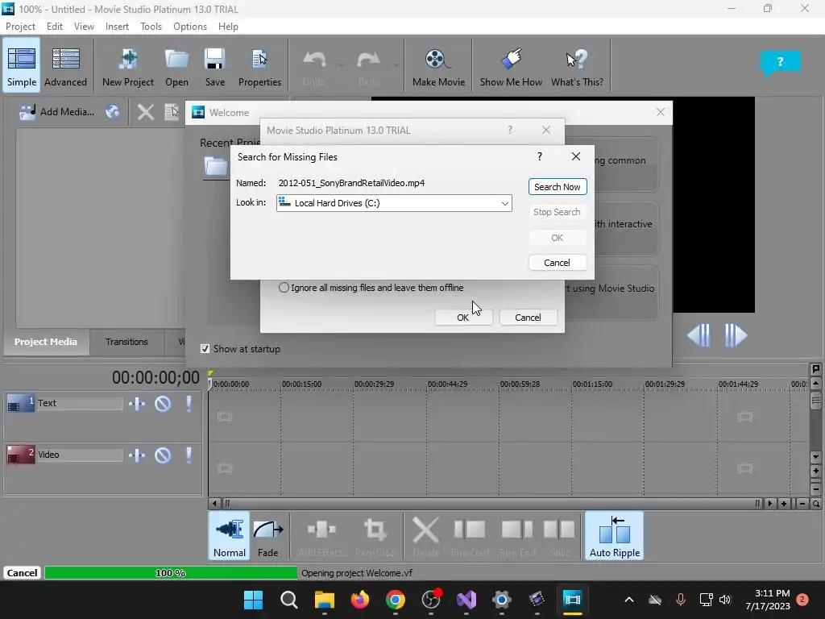Image resolution: width=825 pixels, height=619 pixels.
Task: Open the Insert menu
Action: tap(117, 27)
